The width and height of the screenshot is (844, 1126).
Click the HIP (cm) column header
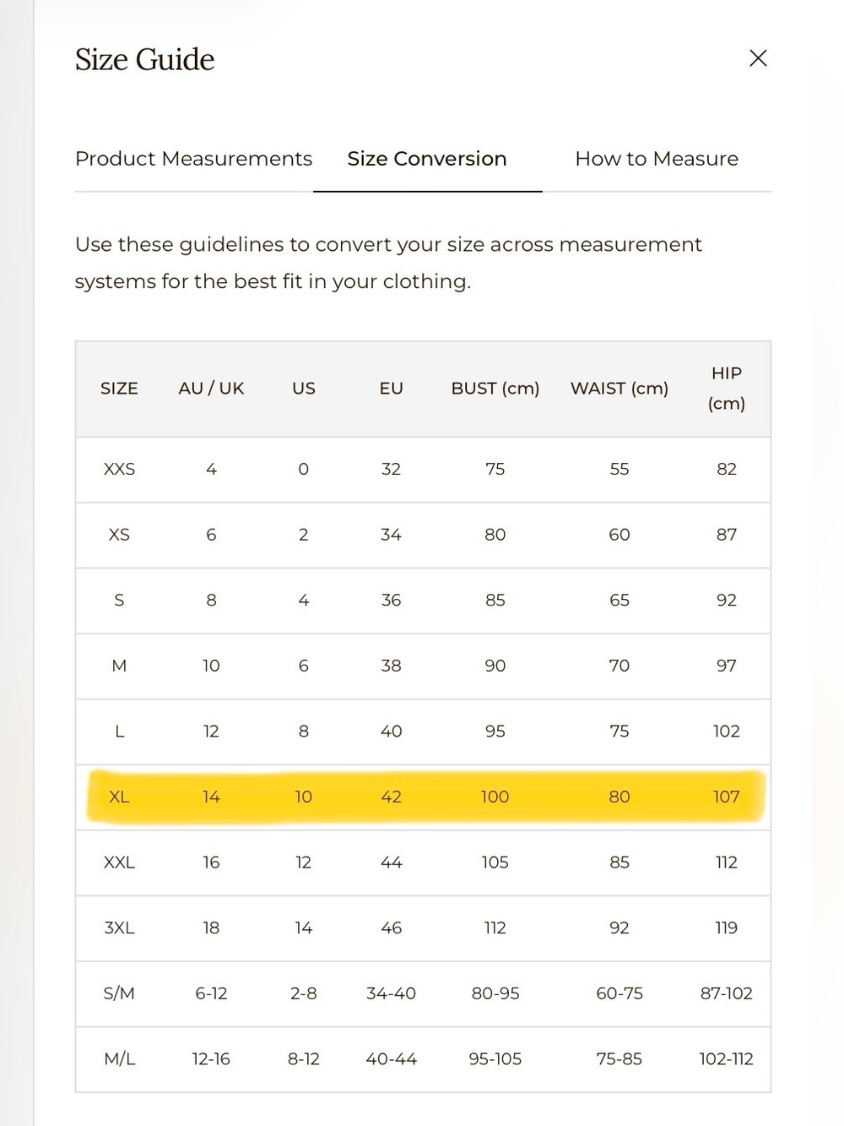[727, 389]
